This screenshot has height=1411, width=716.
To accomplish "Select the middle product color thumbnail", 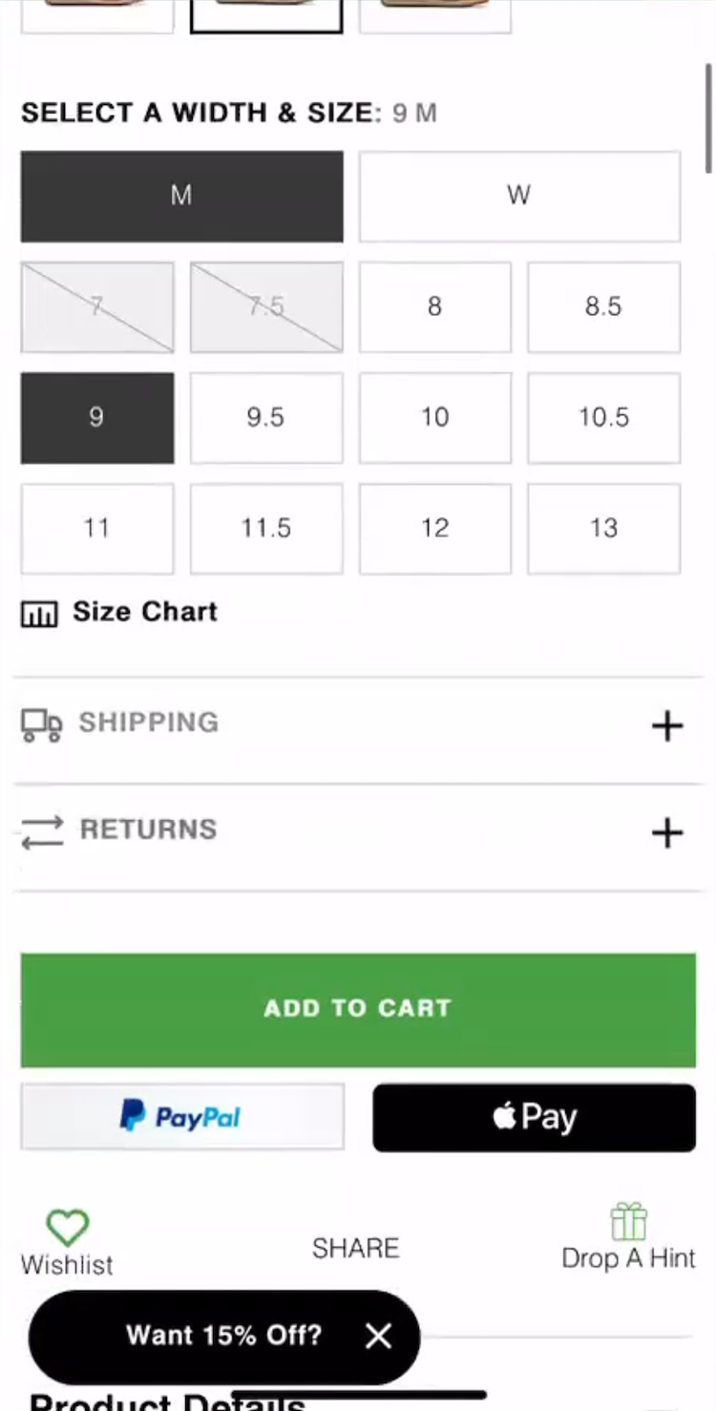I will pyautogui.click(x=266, y=13).
